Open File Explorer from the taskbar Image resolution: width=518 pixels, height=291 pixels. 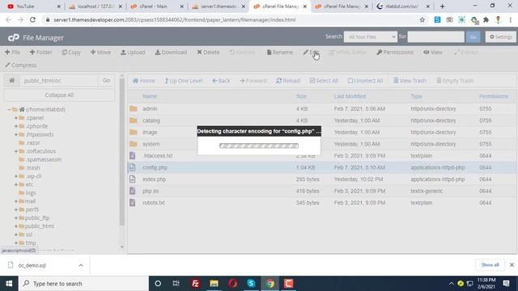(214, 284)
